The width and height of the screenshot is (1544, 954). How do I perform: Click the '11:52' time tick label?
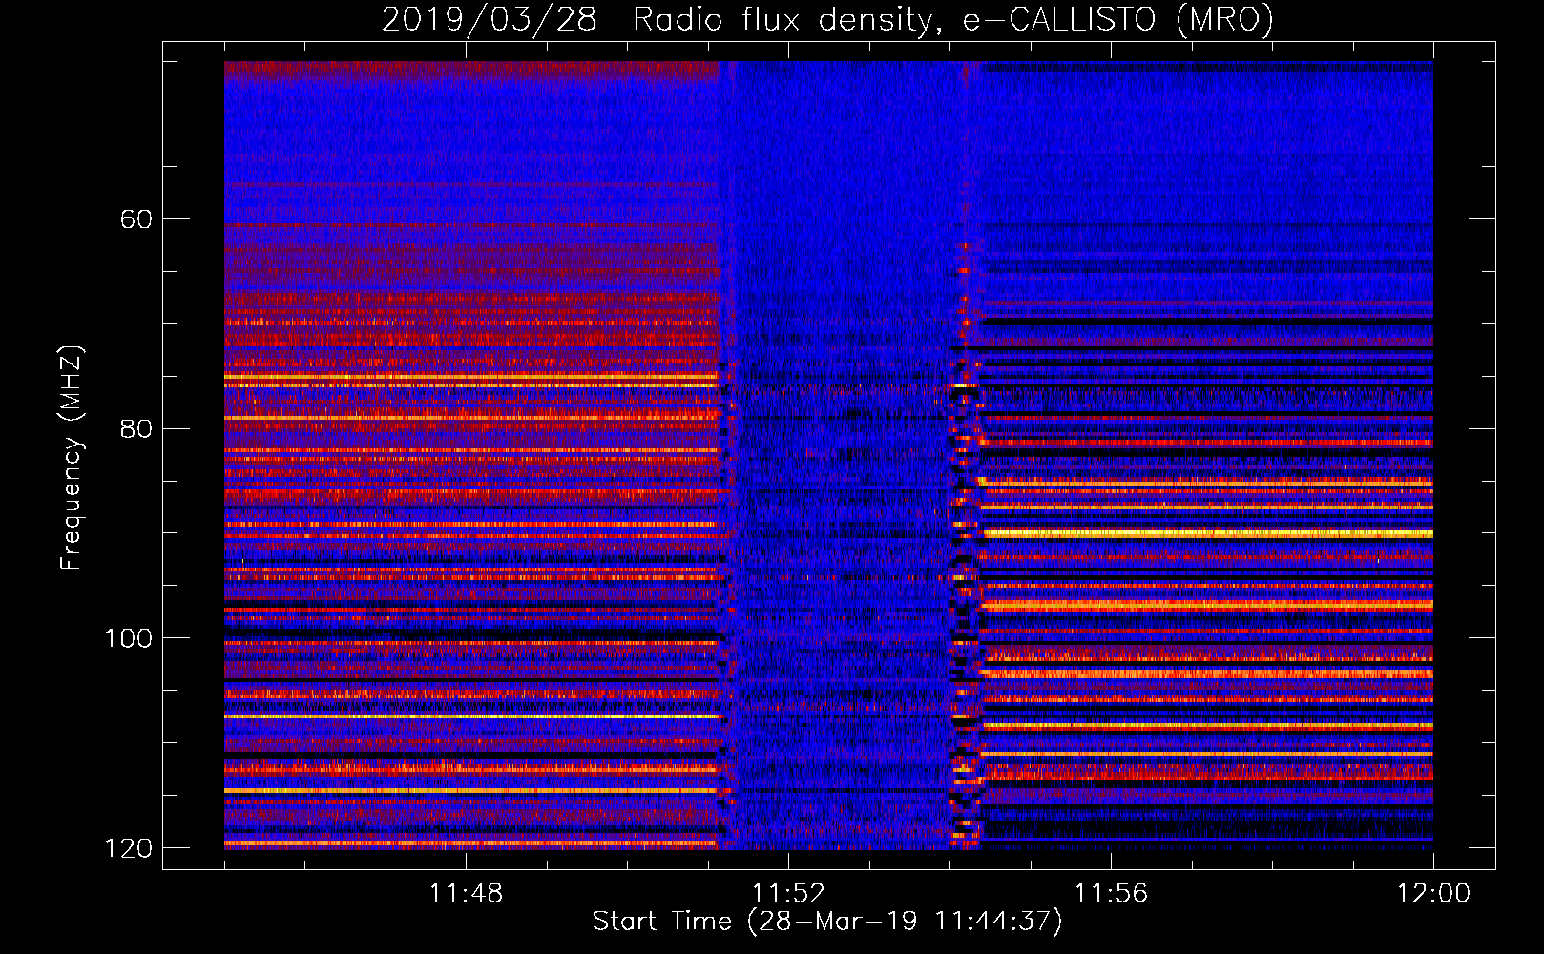pos(788,894)
